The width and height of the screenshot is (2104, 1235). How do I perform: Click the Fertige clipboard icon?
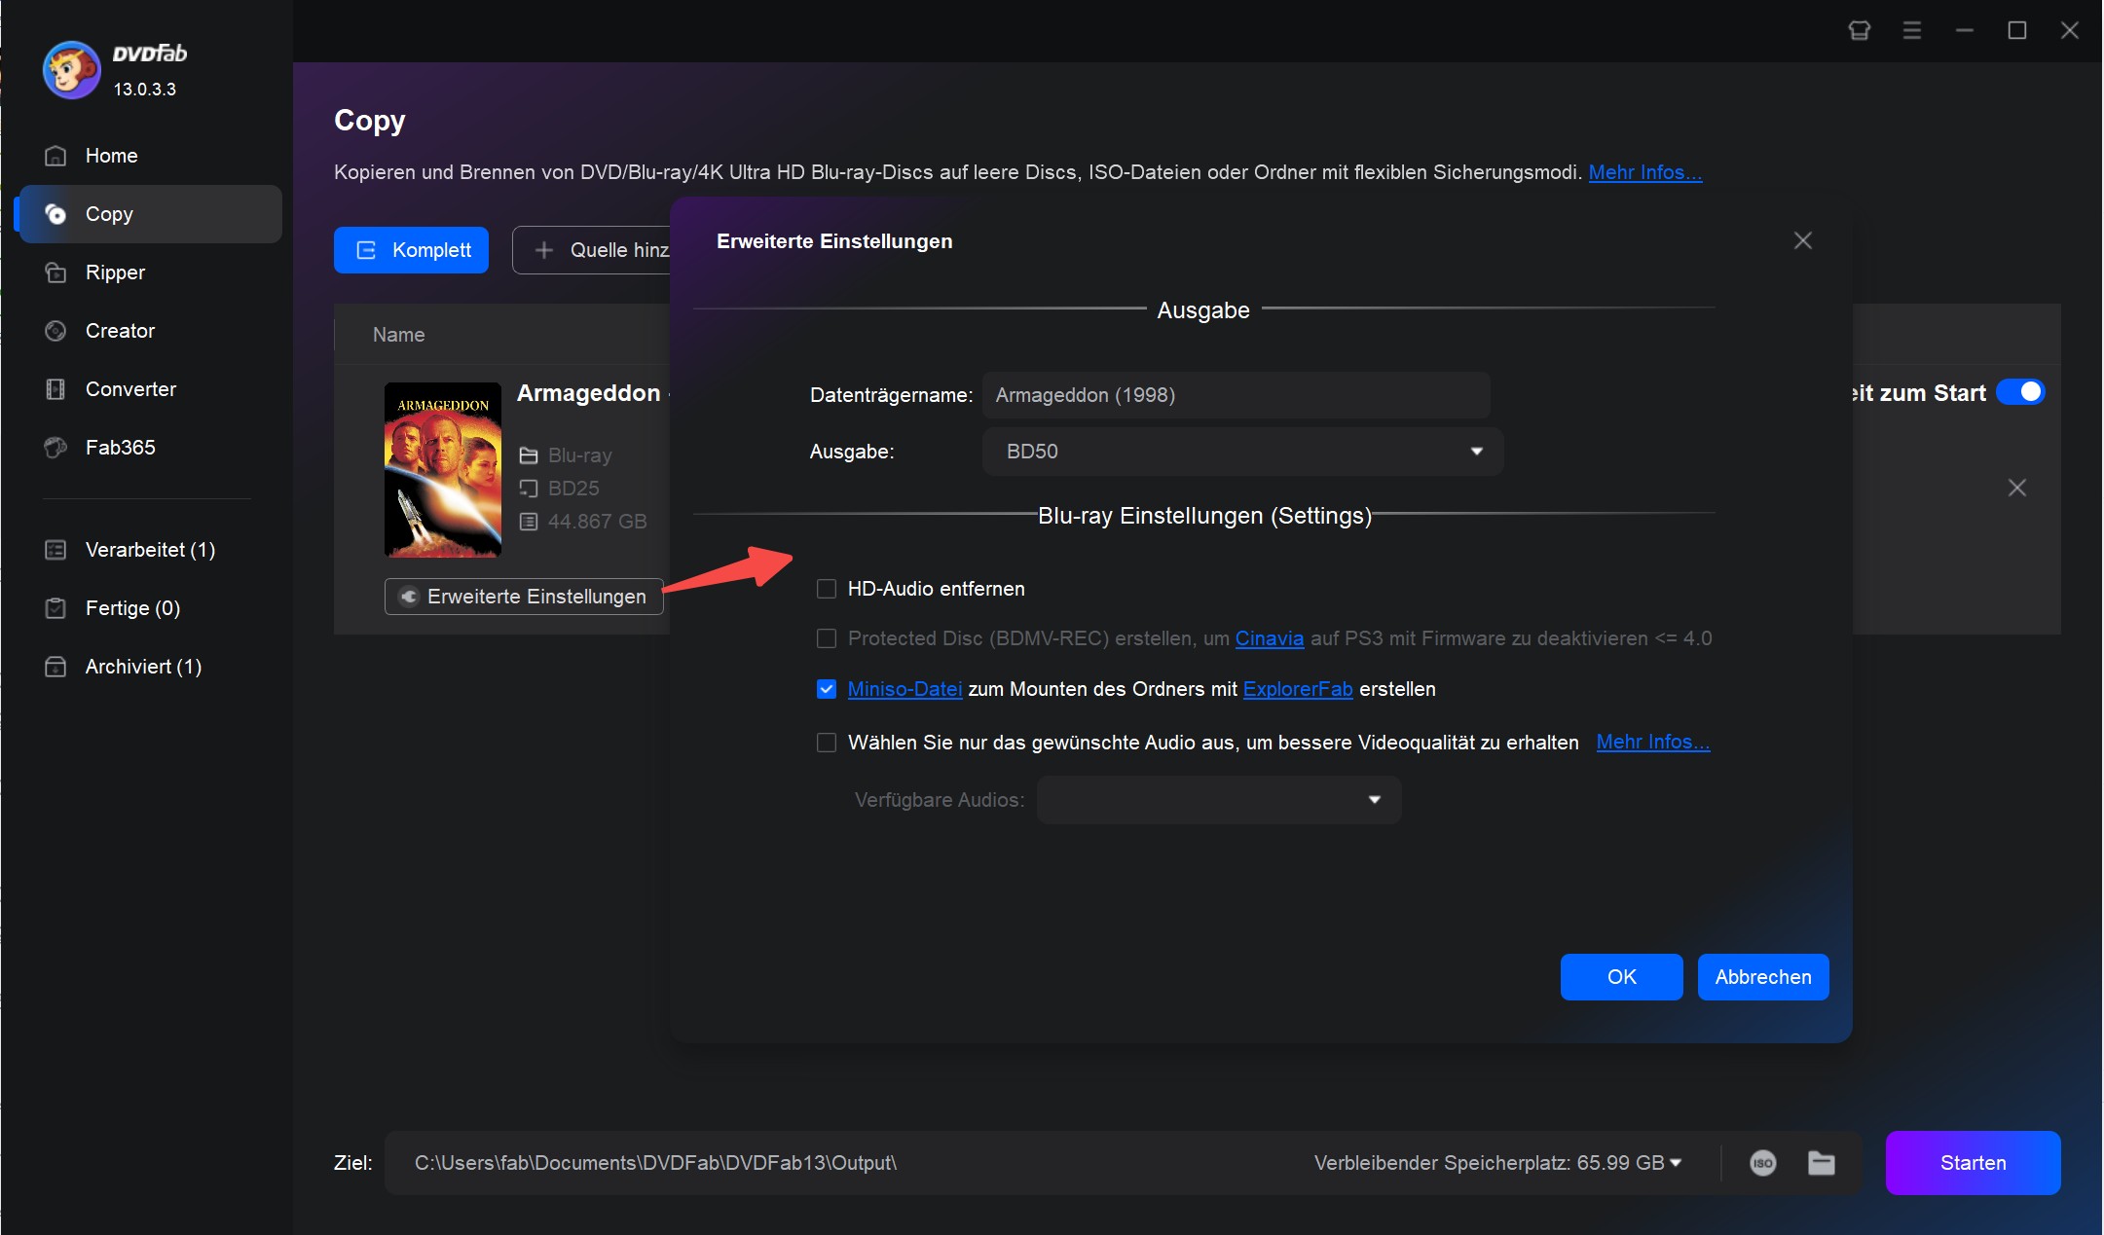click(55, 608)
